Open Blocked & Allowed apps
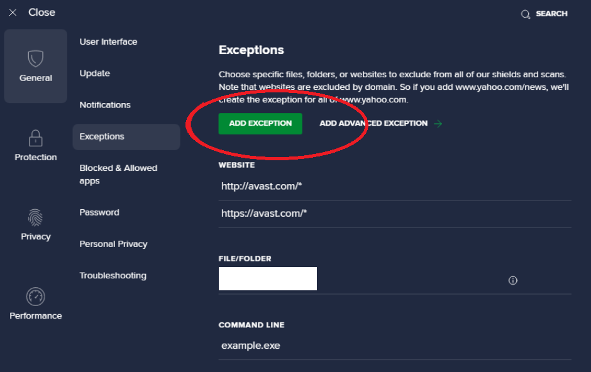 (x=118, y=174)
